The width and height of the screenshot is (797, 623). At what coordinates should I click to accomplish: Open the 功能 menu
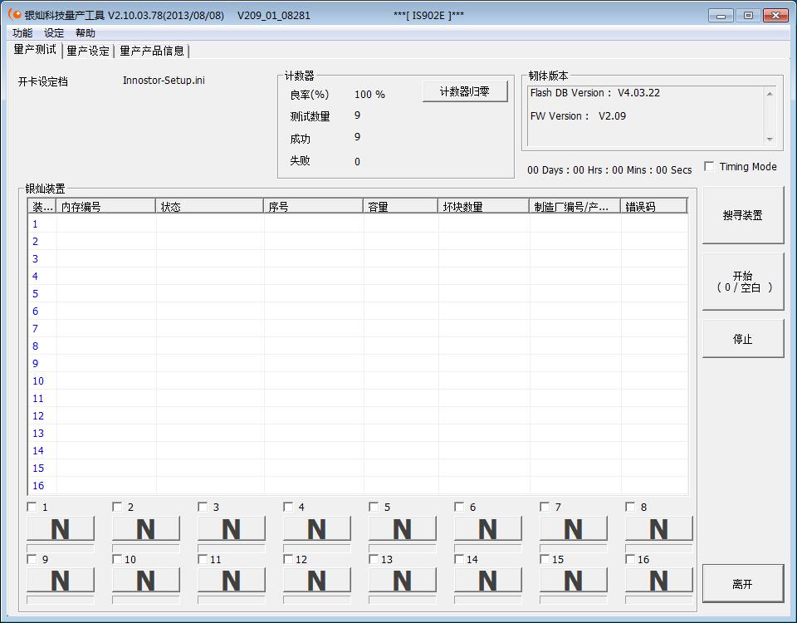22,32
